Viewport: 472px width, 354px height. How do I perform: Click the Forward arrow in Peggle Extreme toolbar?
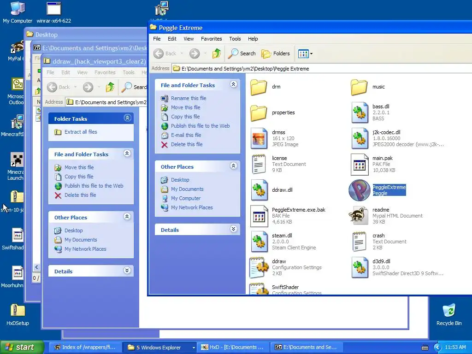pyautogui.click(x=195, y=53)
